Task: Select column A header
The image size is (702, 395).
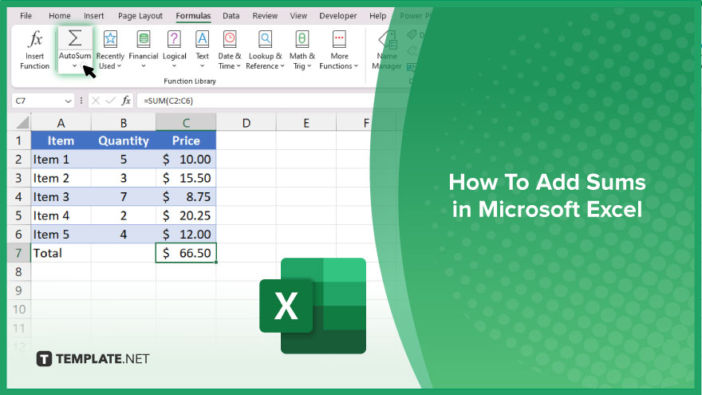Action: pos(61,123)
